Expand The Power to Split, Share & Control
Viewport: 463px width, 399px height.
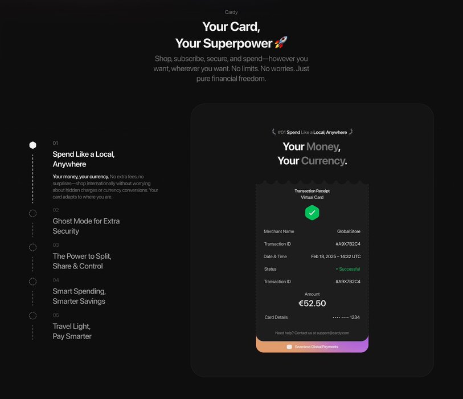(x=82, y=261)
